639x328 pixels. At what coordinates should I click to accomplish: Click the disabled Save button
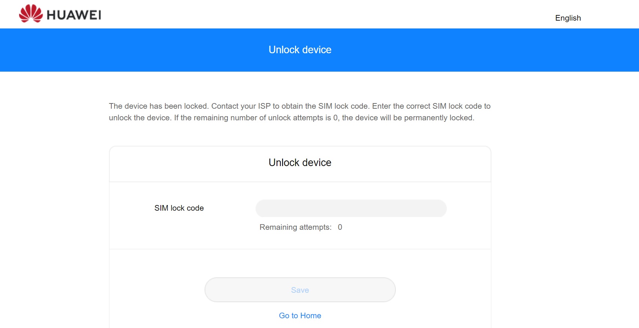coord(300,290)
